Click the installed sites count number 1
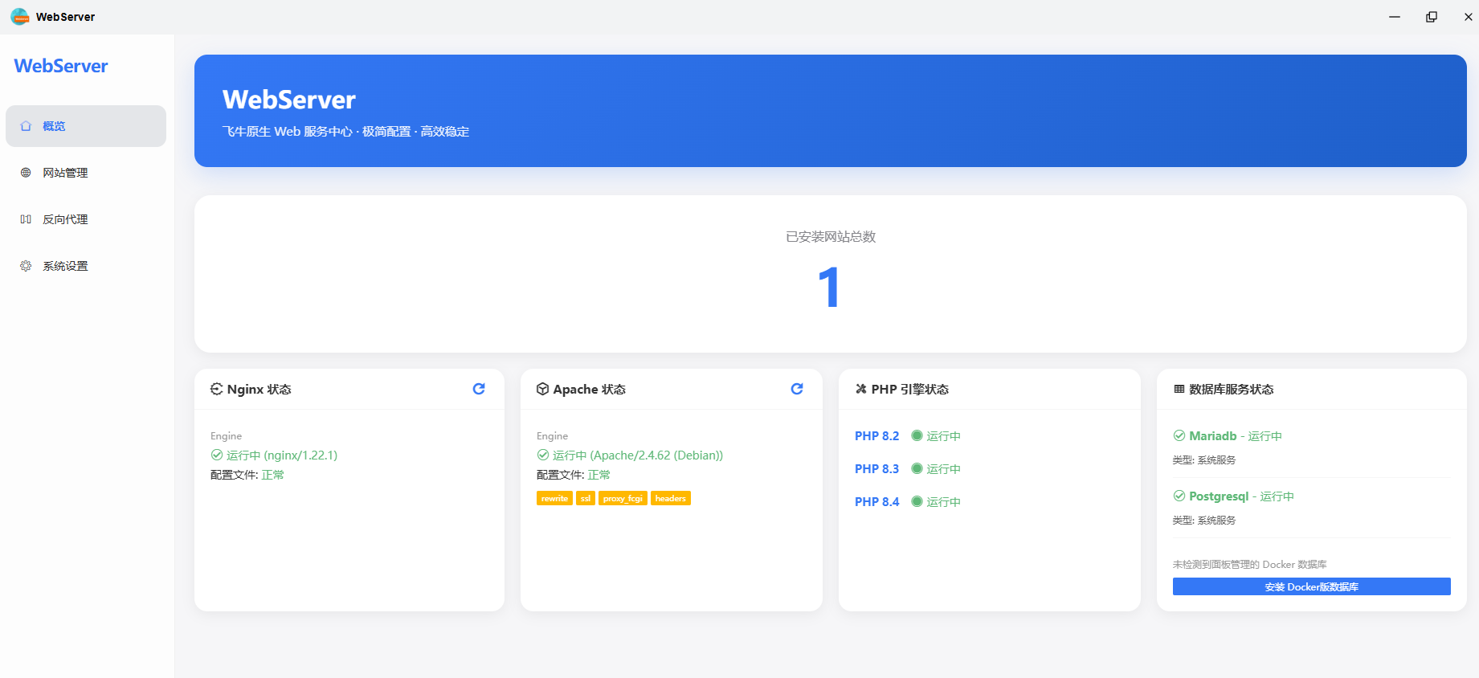 [830, 288]
